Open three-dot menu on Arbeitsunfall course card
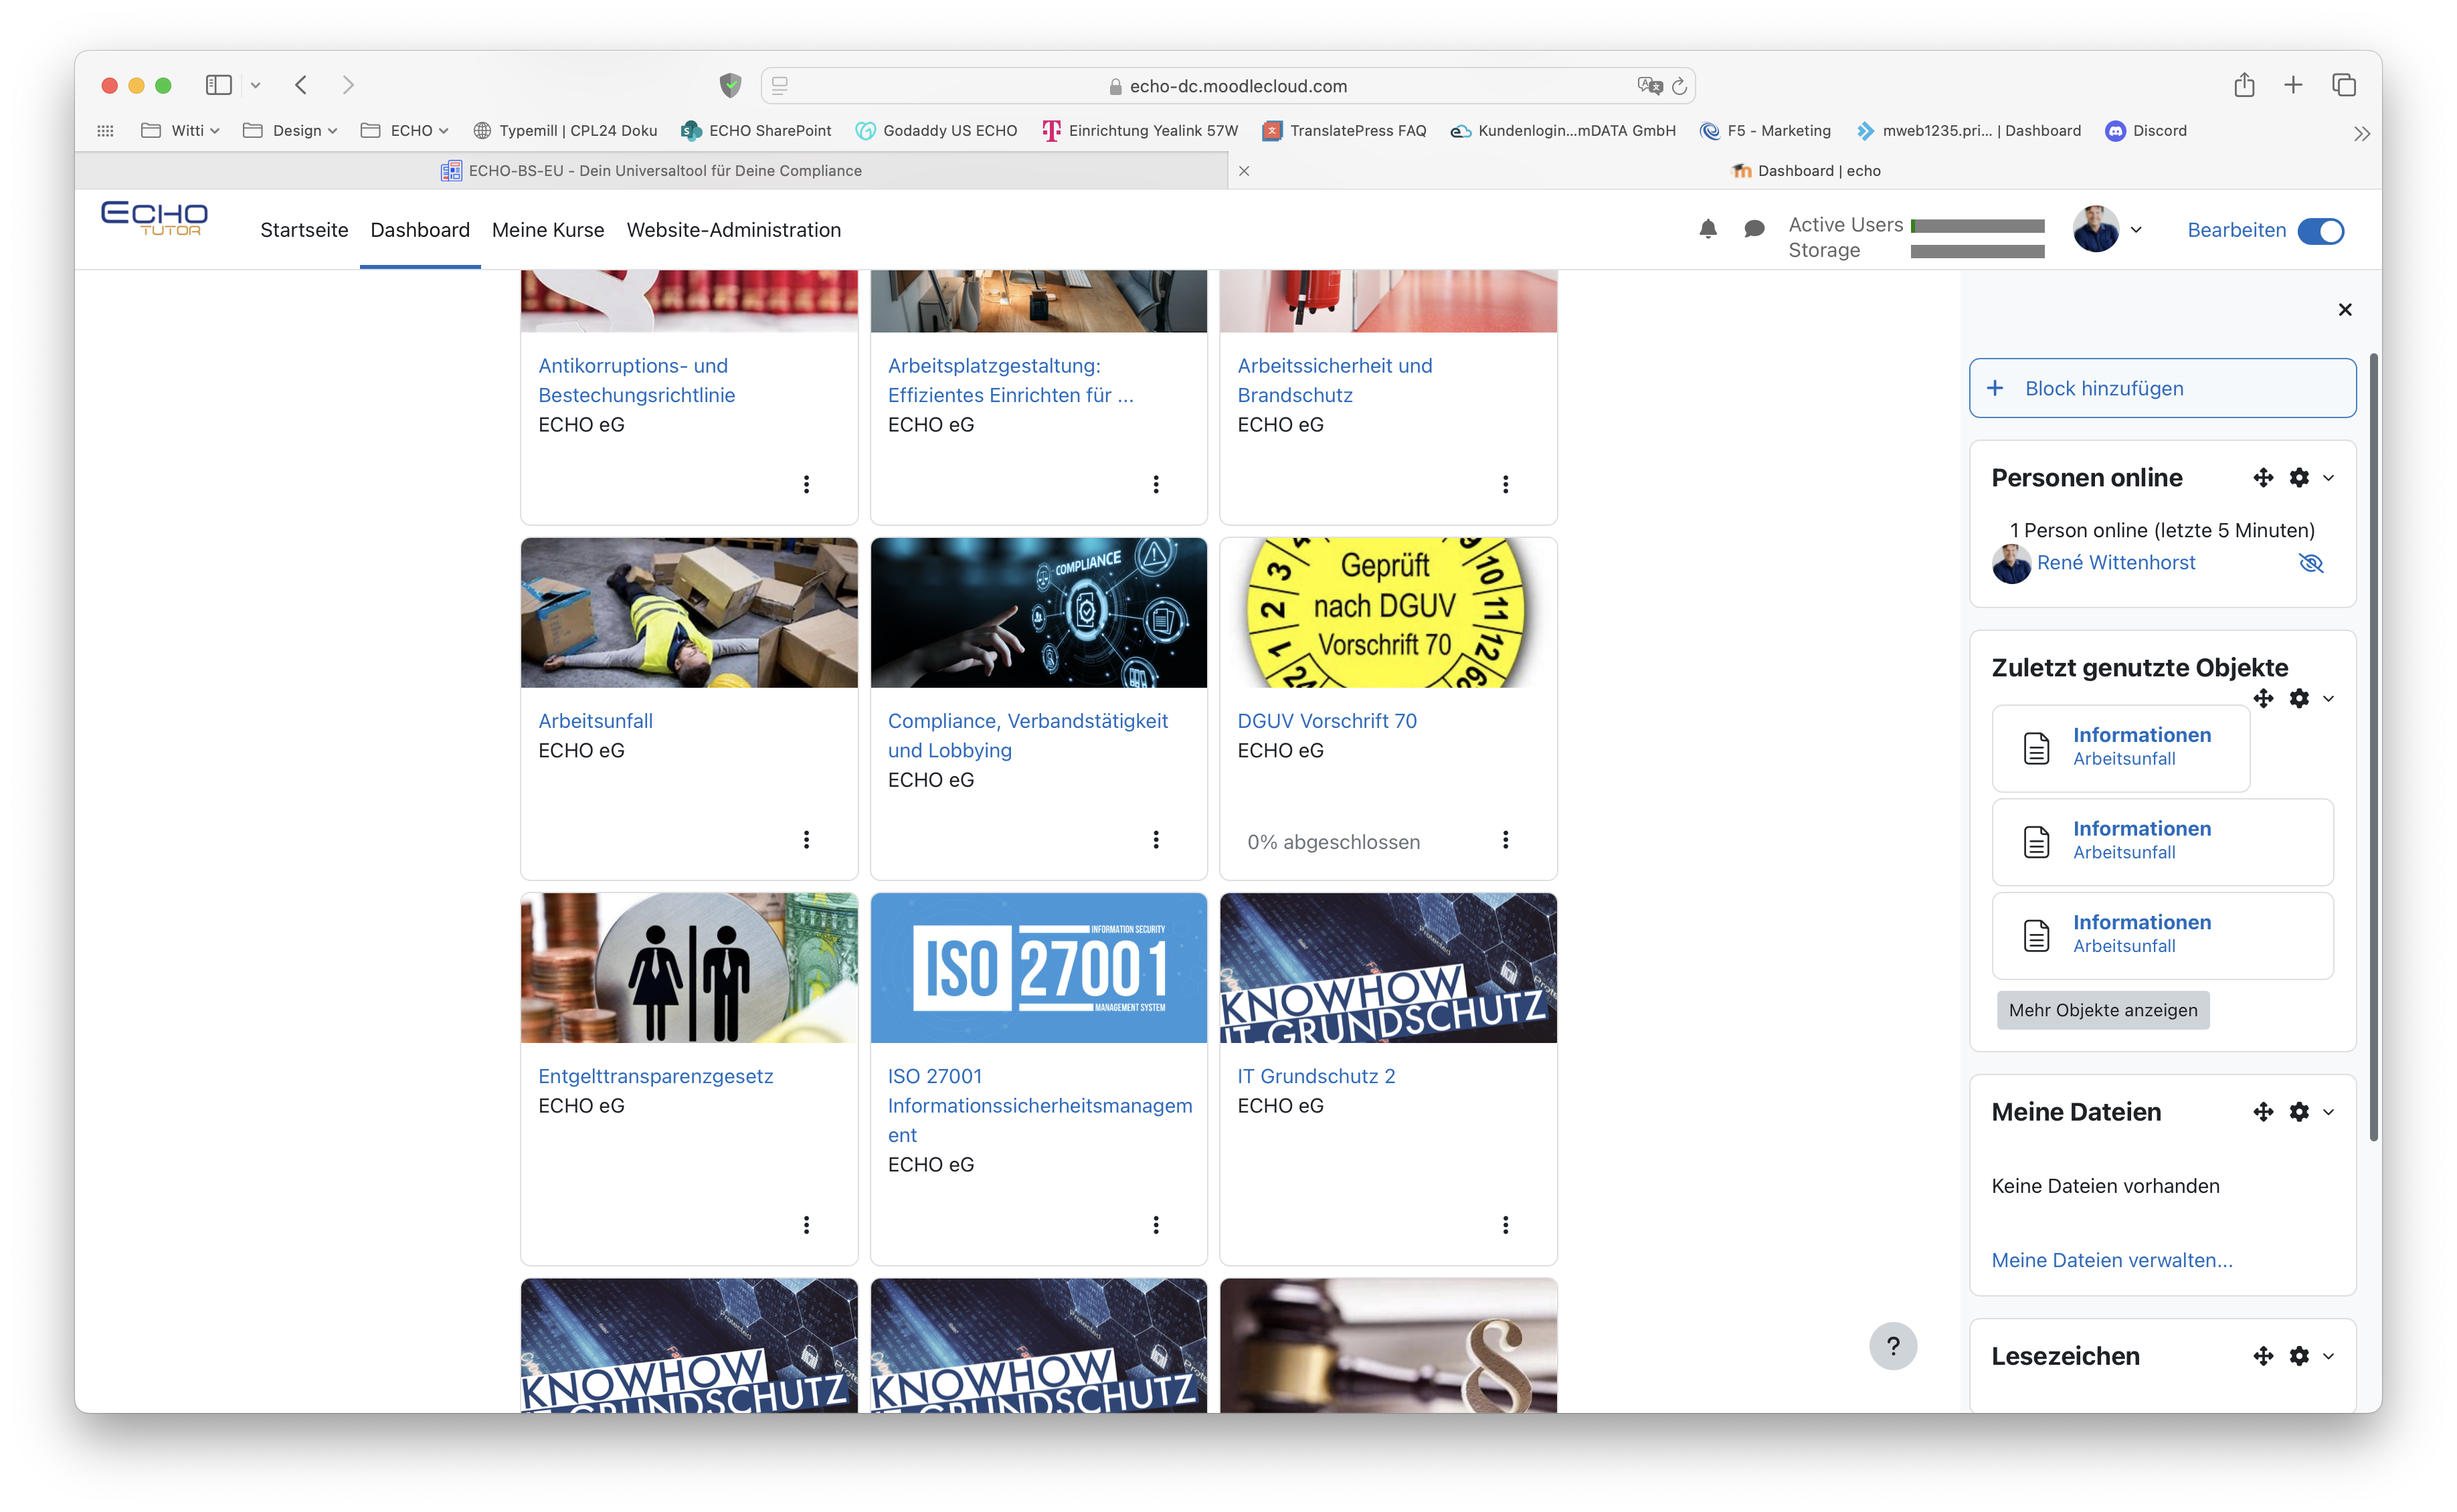Screen dimensions: 2457x1512 pos(806,840)
